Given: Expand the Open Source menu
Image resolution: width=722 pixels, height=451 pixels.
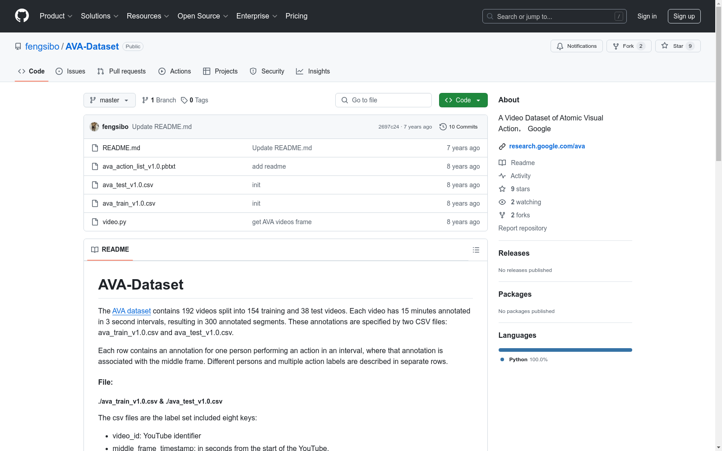Looking at the screenshot, I should point(203,16).
